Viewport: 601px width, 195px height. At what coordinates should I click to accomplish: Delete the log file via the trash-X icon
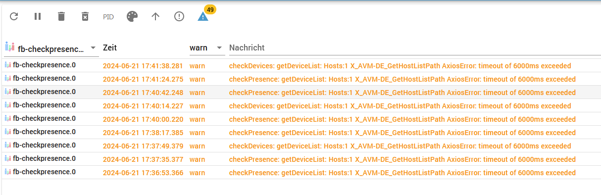[85, 16]
